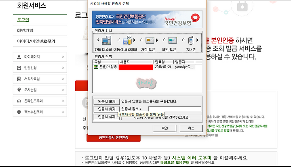The image size is (291, 167).
Task: Click the red 공인인증서 본인인증 button
Action: (x=114, y=138)
